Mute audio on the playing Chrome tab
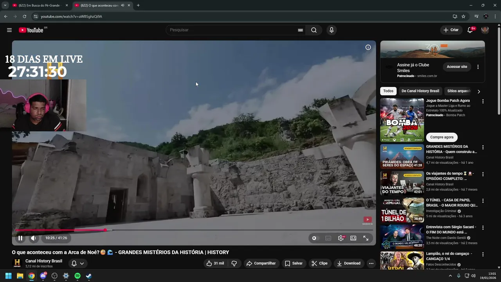 [123, 5]
